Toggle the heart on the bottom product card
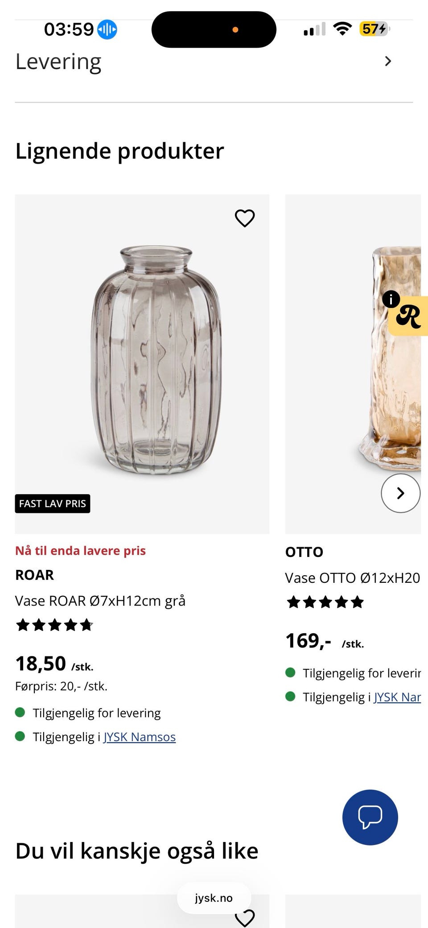 point(244,918)
